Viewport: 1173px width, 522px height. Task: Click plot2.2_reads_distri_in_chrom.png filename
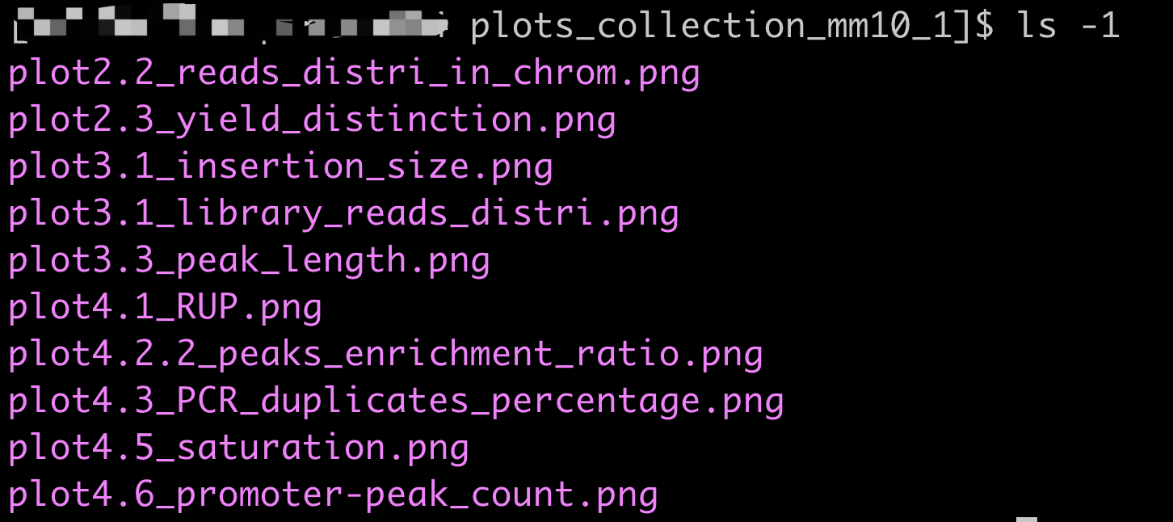pyautogui.click(x=354, y=74)
